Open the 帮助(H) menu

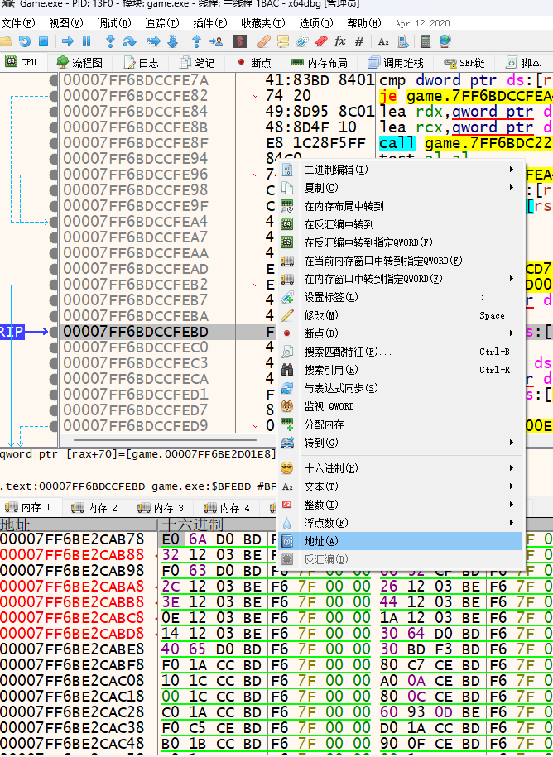pyautogui.click(x=364, y=23)
